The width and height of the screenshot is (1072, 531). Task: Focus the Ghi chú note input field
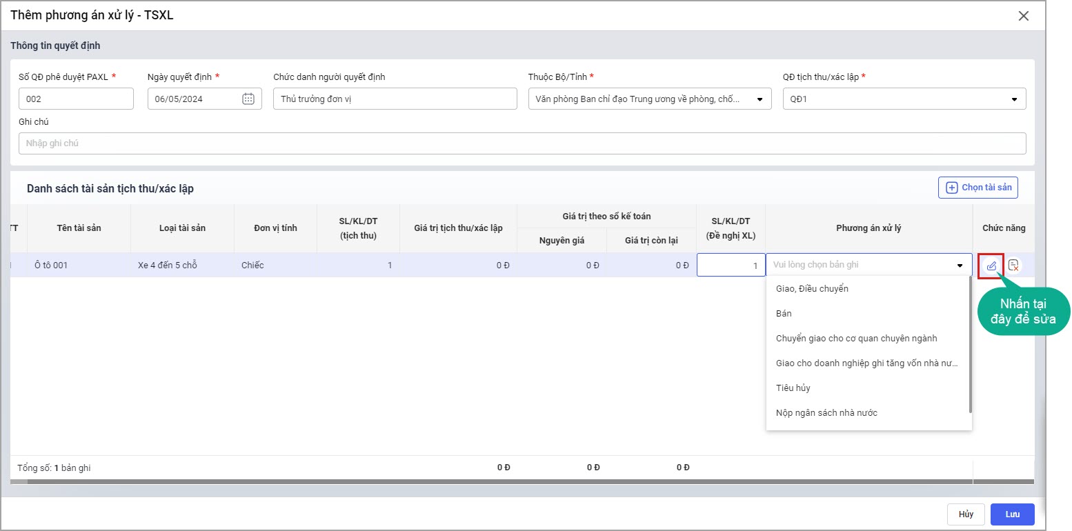pyautogui.click(x=522, y=143)
